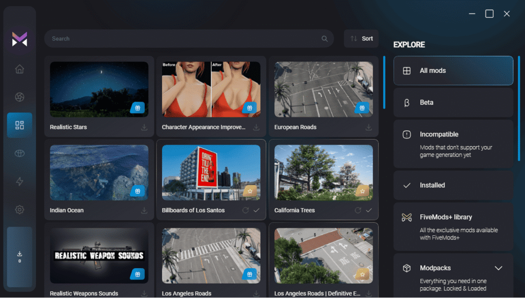This screenshot has height=298, width=525.
Task: Click the search magnifier icon
Action: [325, 38]
